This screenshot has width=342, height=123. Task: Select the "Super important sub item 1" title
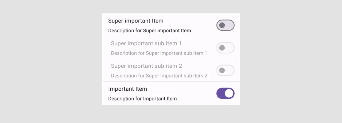[x=146, y=43]
